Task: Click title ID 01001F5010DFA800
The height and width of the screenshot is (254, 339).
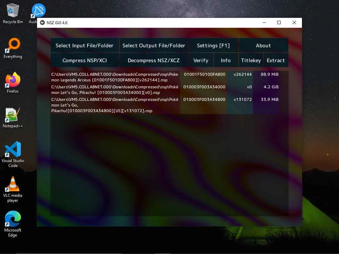Action: (205, 74)
